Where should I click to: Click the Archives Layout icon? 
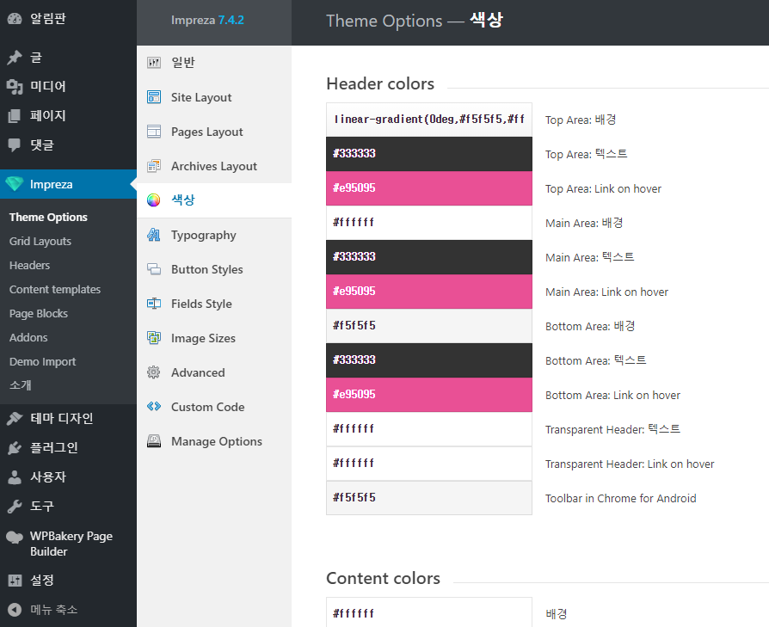click(x=154, y=166)
